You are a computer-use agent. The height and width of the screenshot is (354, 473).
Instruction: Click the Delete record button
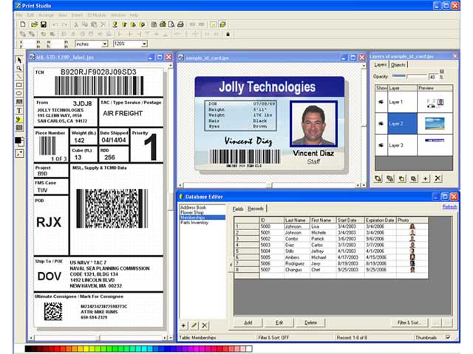click(x=310, y=323)
